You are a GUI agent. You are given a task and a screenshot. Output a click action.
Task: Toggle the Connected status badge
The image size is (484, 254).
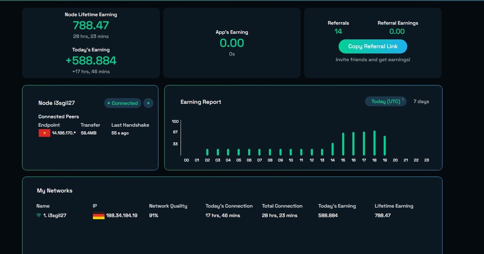pos(123,103)
